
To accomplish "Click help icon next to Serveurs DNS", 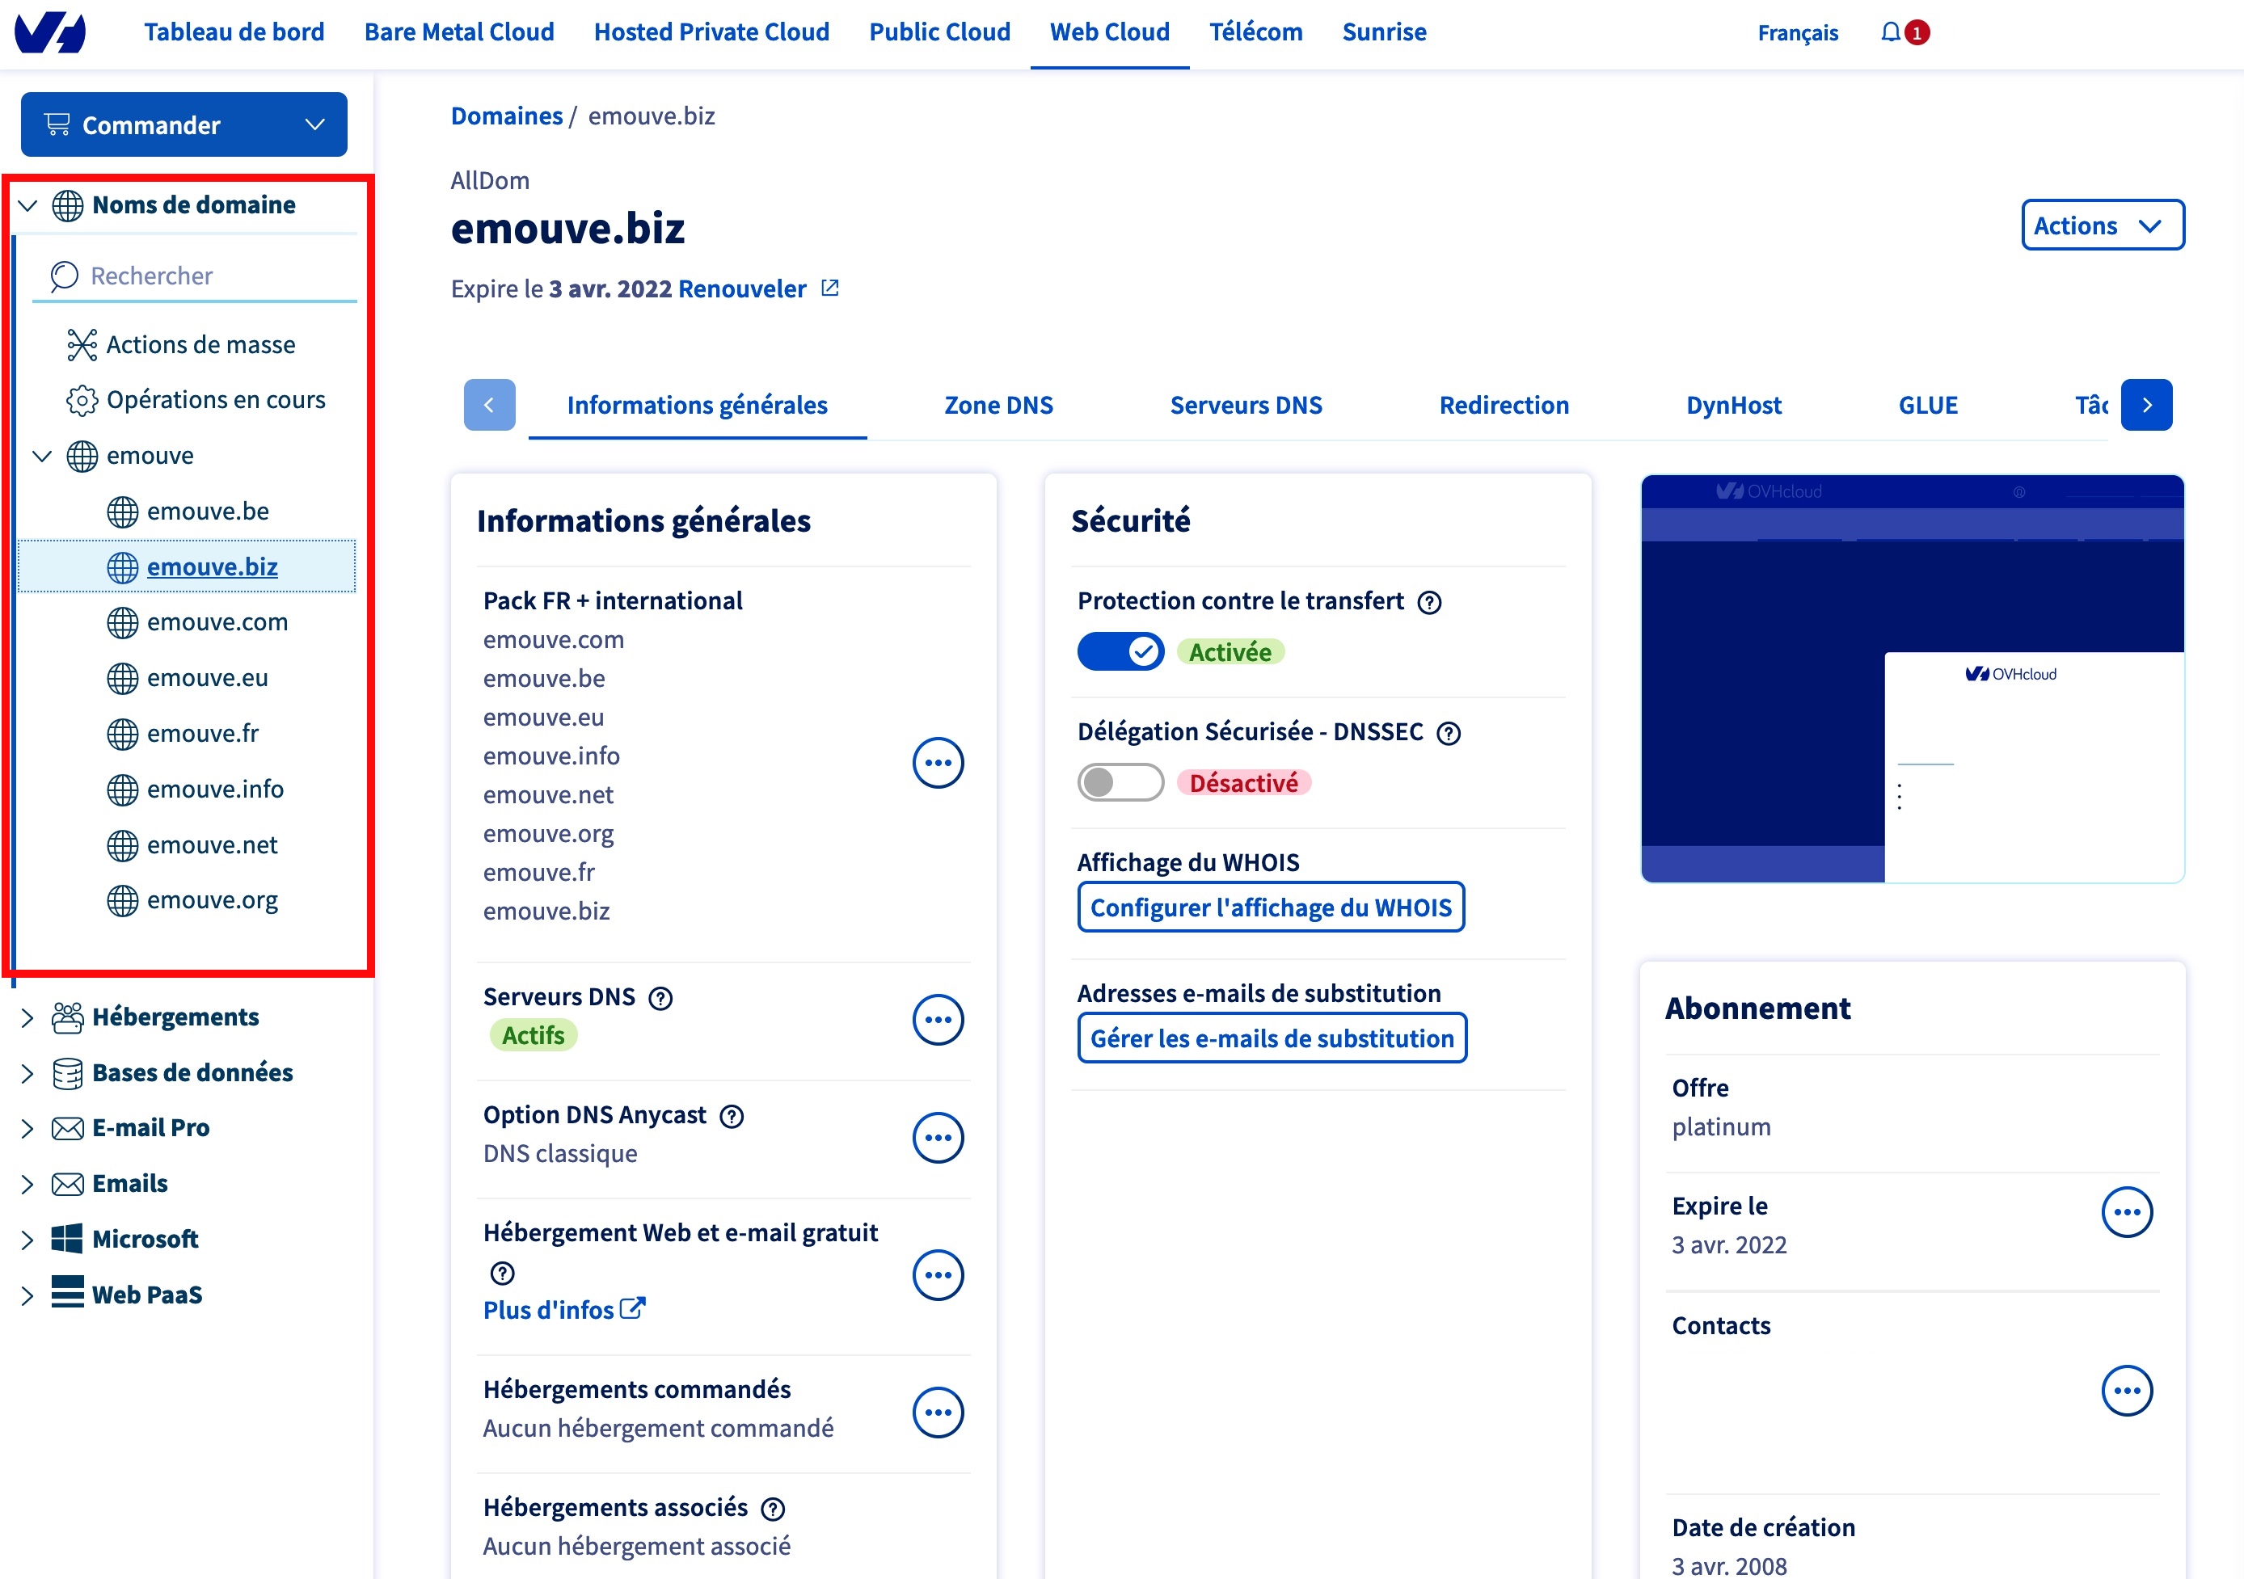I will click(660, 998).
